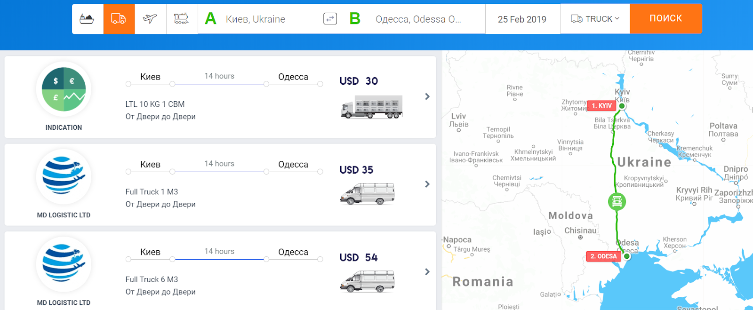Click the green truck marker on map
The image size is (753, 310).
[x=617, y=202]
